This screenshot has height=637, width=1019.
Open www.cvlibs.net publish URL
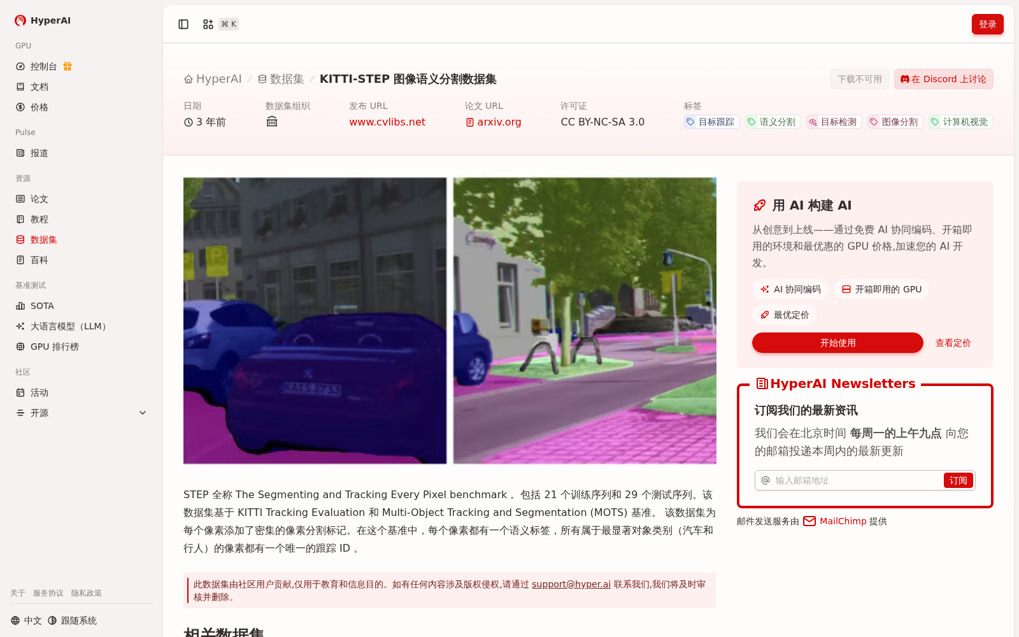pos(387,122)
